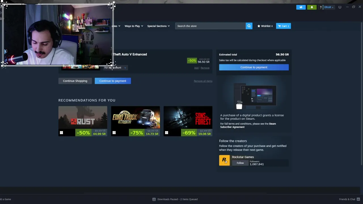This screenshot has width=363, height=204.
Task: Click the Remove all items link
Action: (x=203, y=81)
